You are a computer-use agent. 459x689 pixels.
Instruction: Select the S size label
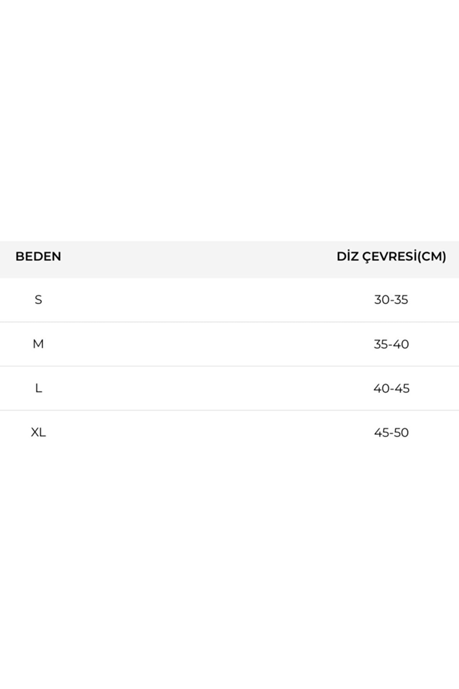coord(38,300)
